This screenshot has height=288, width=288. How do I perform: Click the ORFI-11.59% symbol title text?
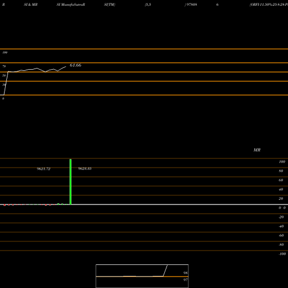coord(269,5)
